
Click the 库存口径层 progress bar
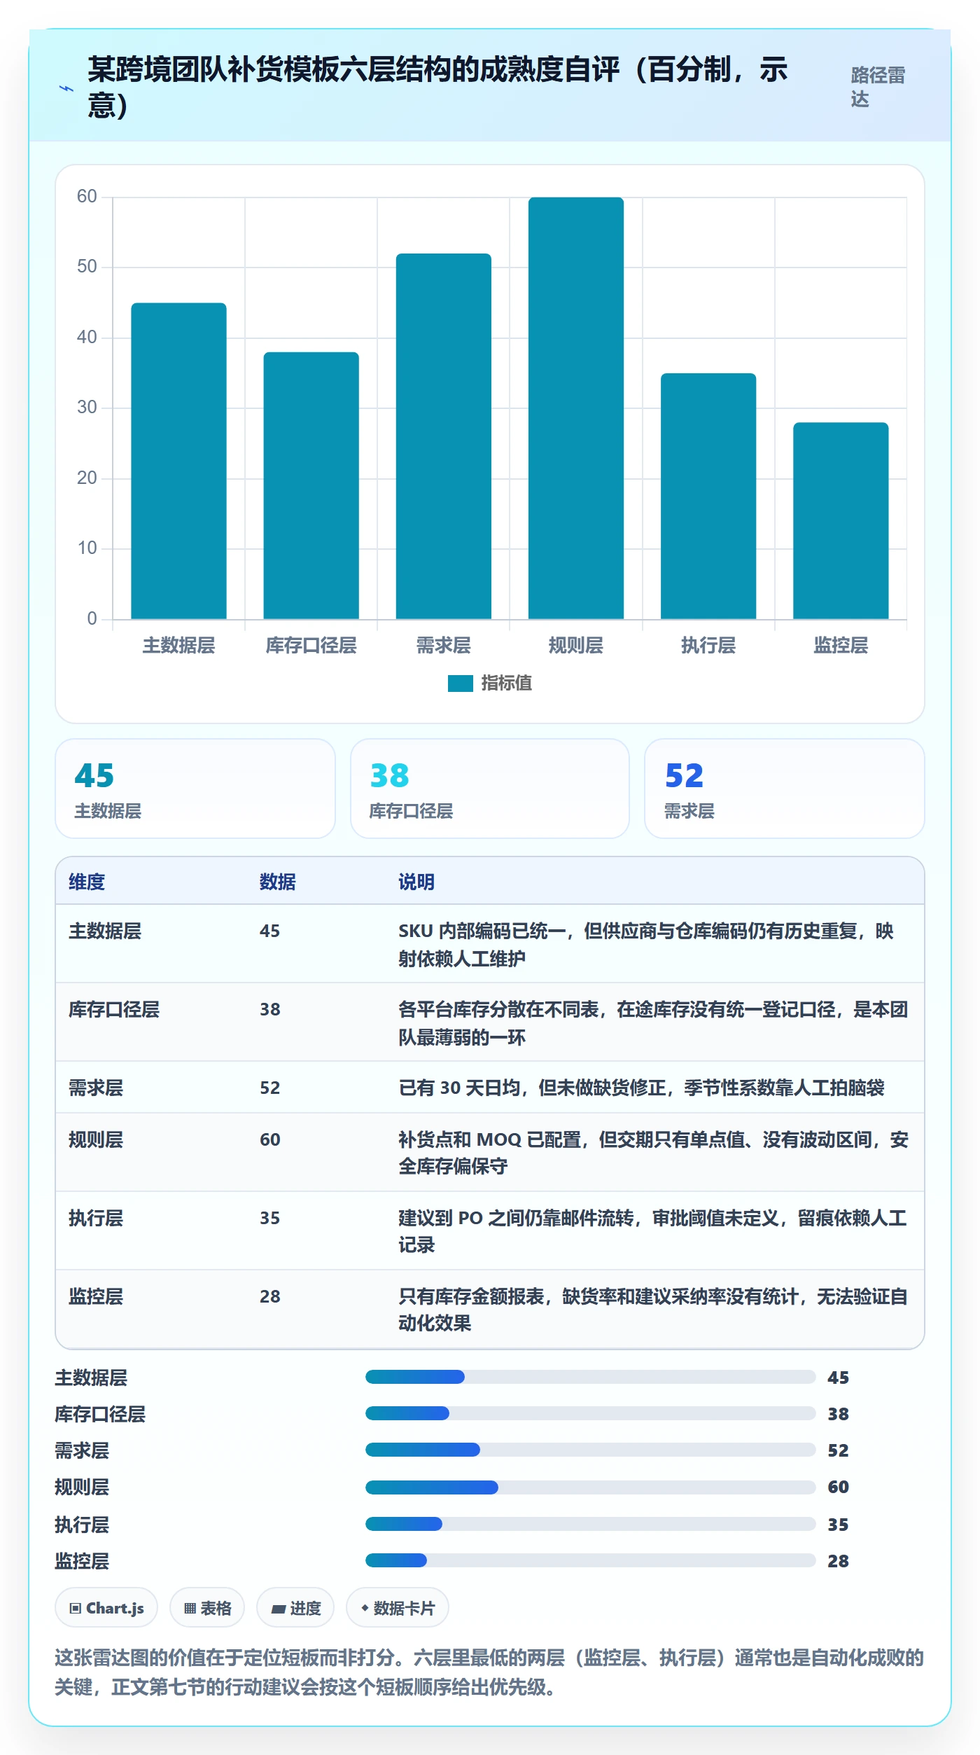[x=590, y=1413]
